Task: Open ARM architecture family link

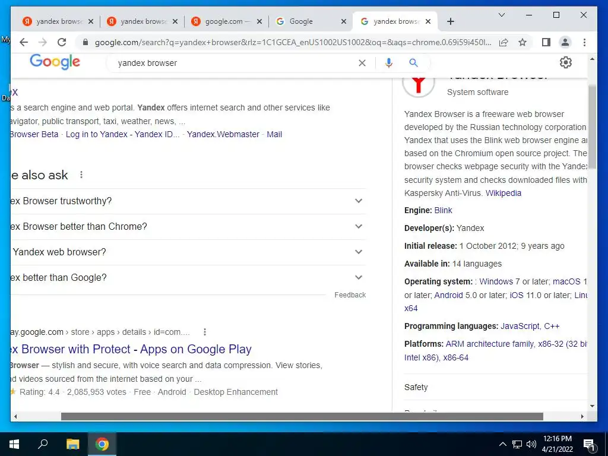Action: [x=489, y=344]
